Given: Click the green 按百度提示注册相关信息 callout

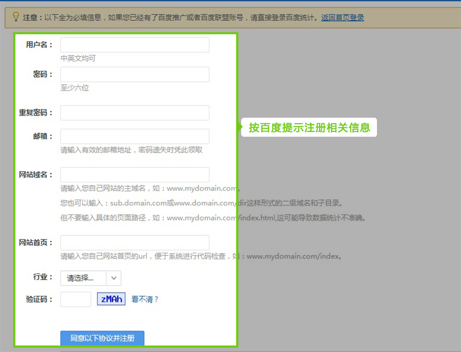Looking at the screenshot, I should [309, 128].
